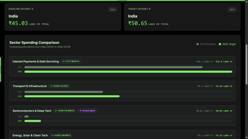The height and width of the screenshot is (139, 248).
Task: Click the Sector Spending Comparison heading
Action: [34, 43]
